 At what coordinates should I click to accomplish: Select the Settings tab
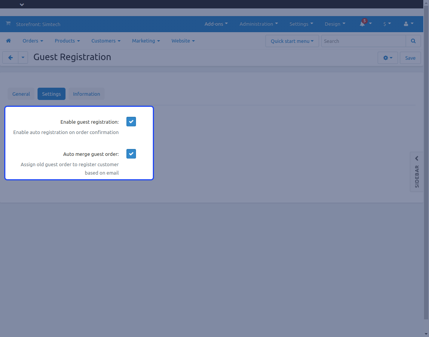click(x=51, y=94)
